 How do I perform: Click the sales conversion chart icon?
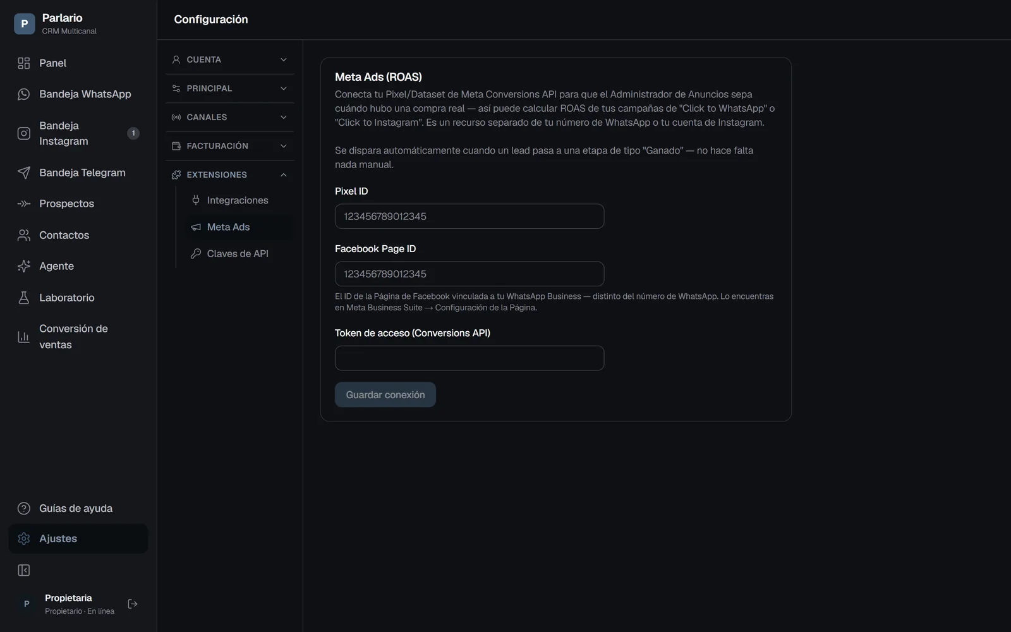pos(24,337)
